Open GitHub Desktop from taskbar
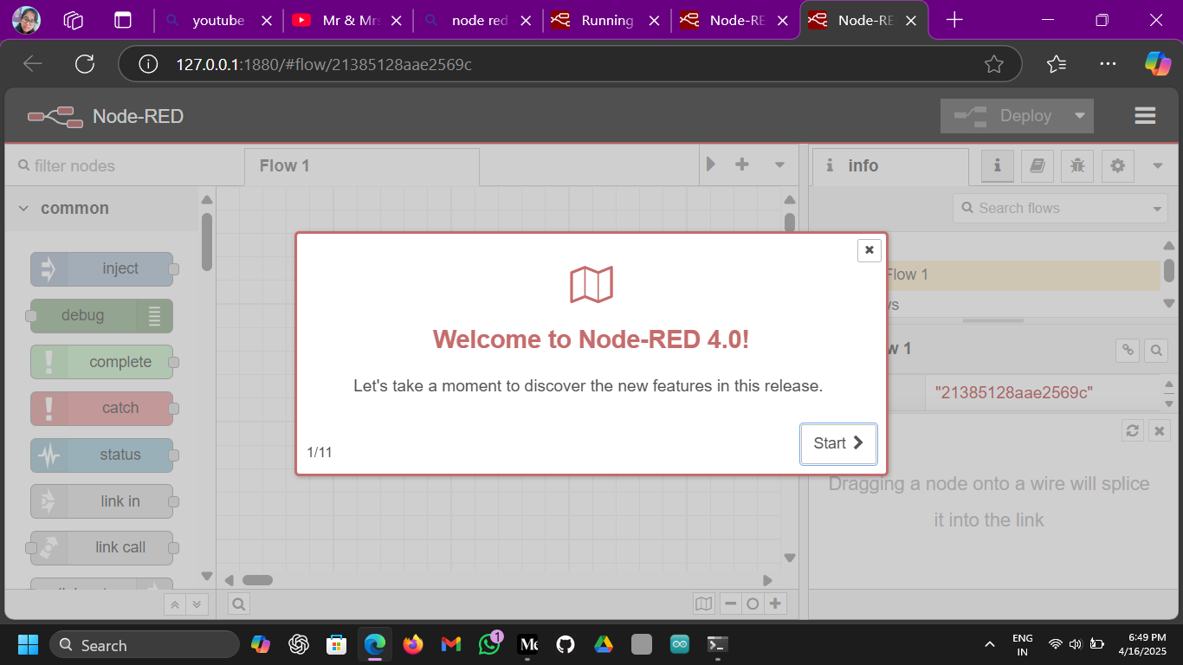Screen dimensions: 1183x665 click(566, 644)
